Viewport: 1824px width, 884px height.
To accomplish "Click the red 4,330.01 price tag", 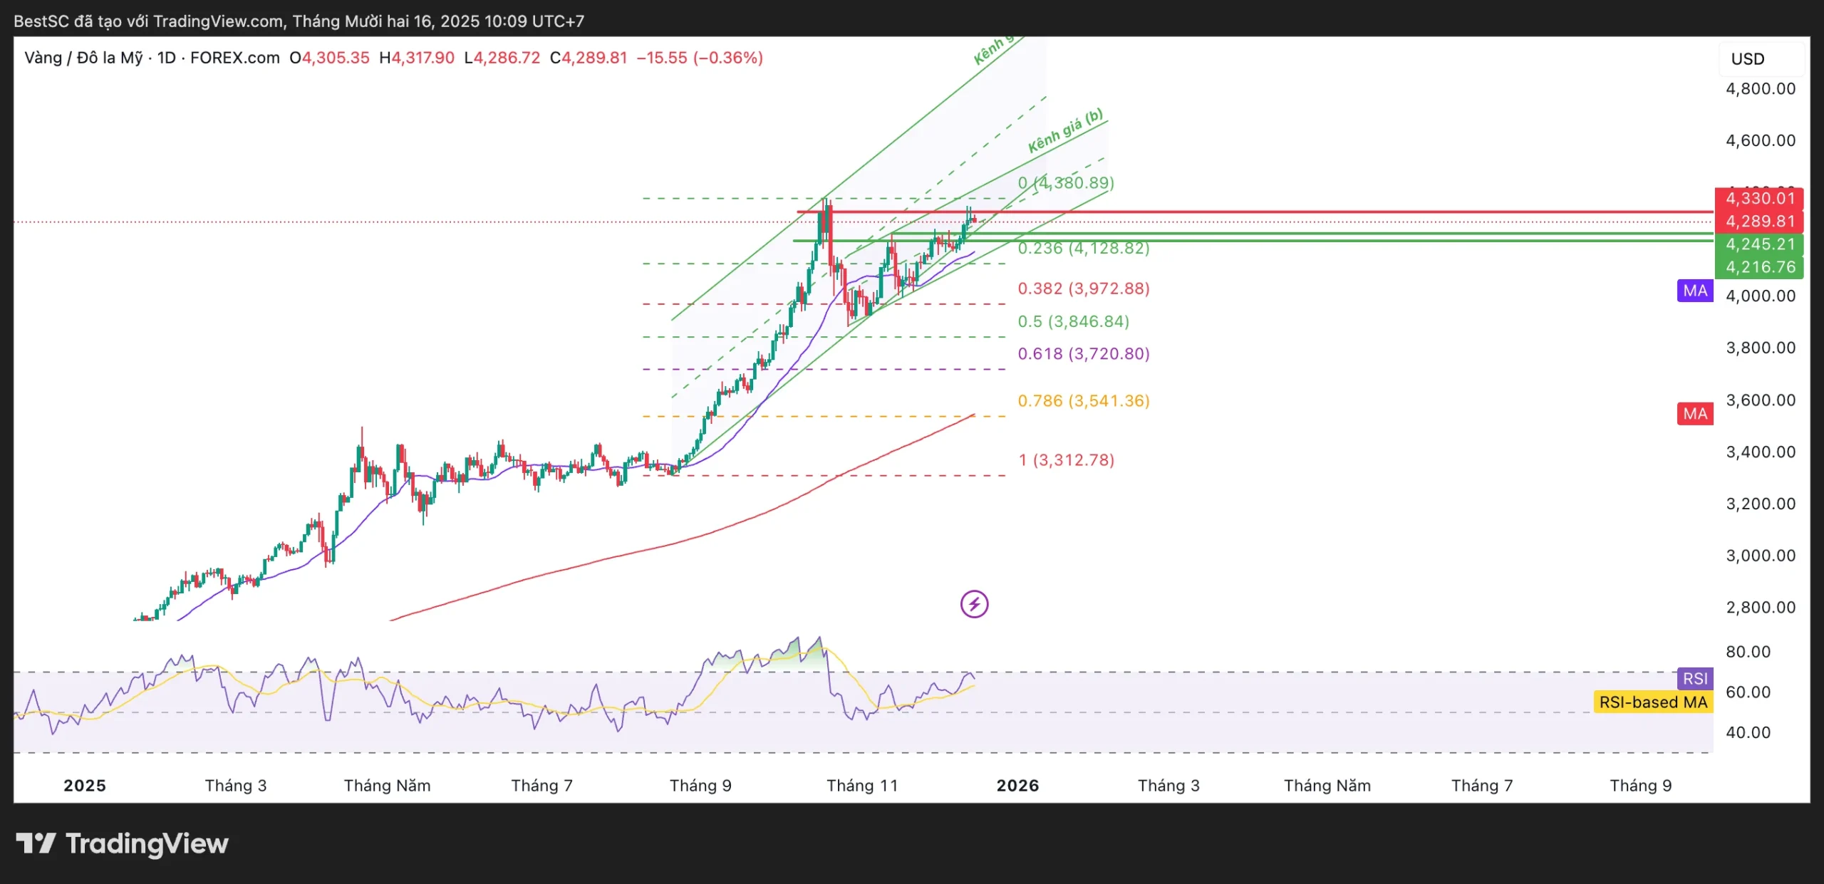I will 1758,199.
